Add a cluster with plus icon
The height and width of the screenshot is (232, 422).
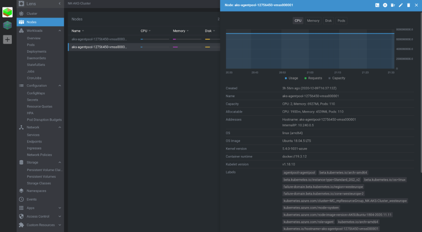(x=7, y=39)
